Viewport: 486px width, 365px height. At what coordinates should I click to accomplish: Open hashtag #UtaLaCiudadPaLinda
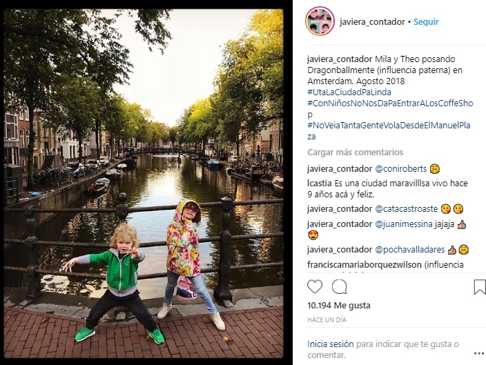(x=349, y=92)
